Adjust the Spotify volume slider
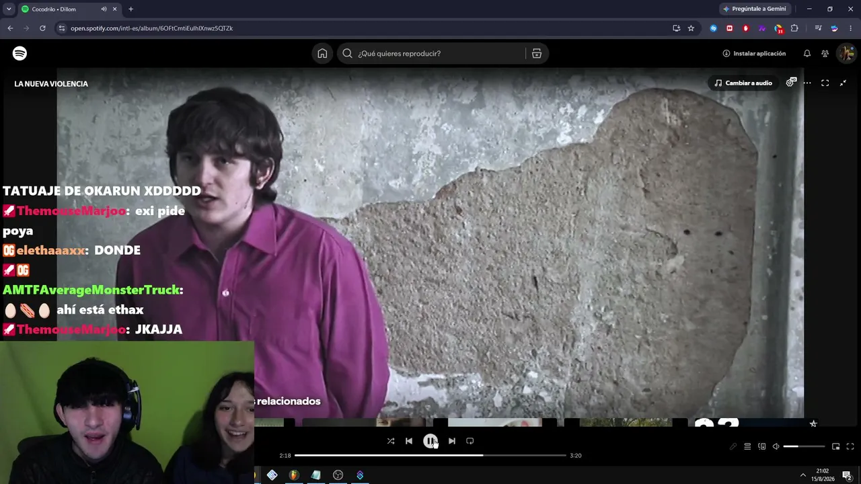The height and width of the screenshot is (484, 861). [x=804, y=446]
